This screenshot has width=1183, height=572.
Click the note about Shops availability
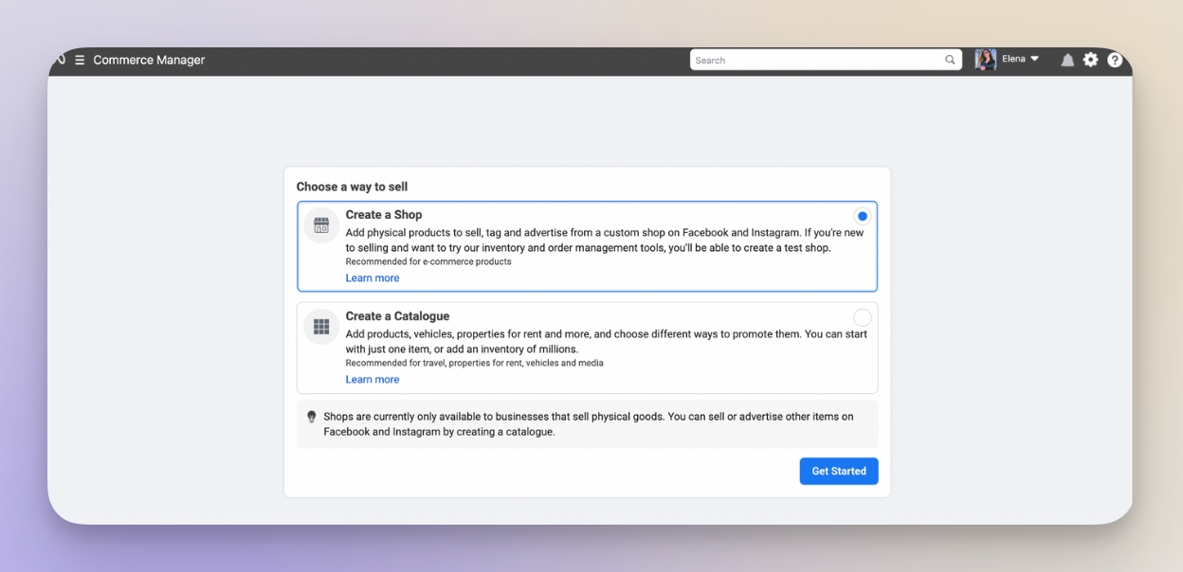588,424
